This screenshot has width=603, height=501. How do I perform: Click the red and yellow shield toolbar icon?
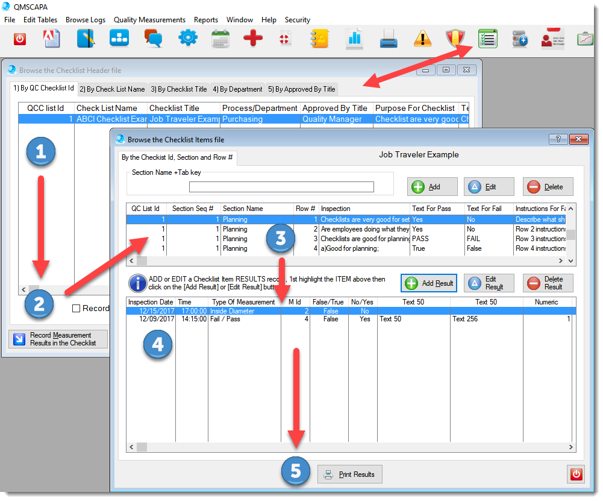click(455, 39)
